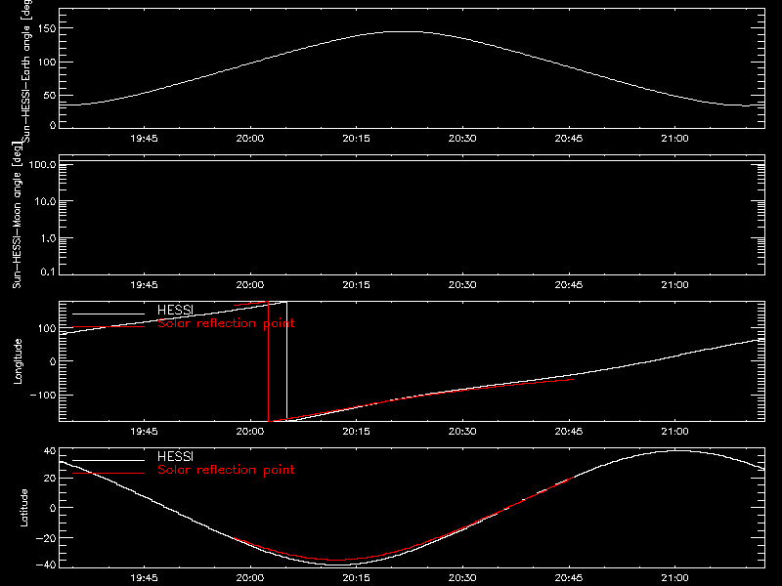Click the Sun-HESSI-Earth angle axis title

coord(26,70)
